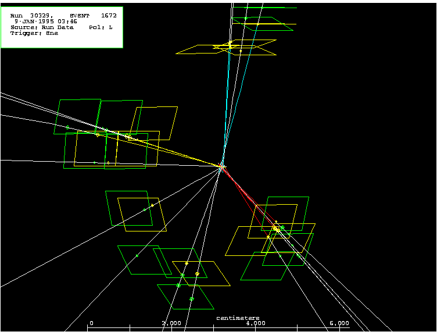Click the 0 mark on scale bar
Image resolution: width=437 pixels, height=335 pixels.
click(x=91, y=323)
